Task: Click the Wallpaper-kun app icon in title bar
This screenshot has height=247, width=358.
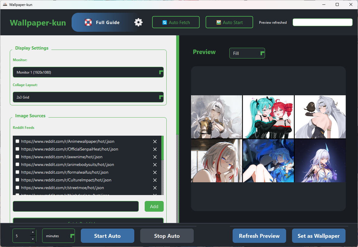Action: tap(5, 4)
